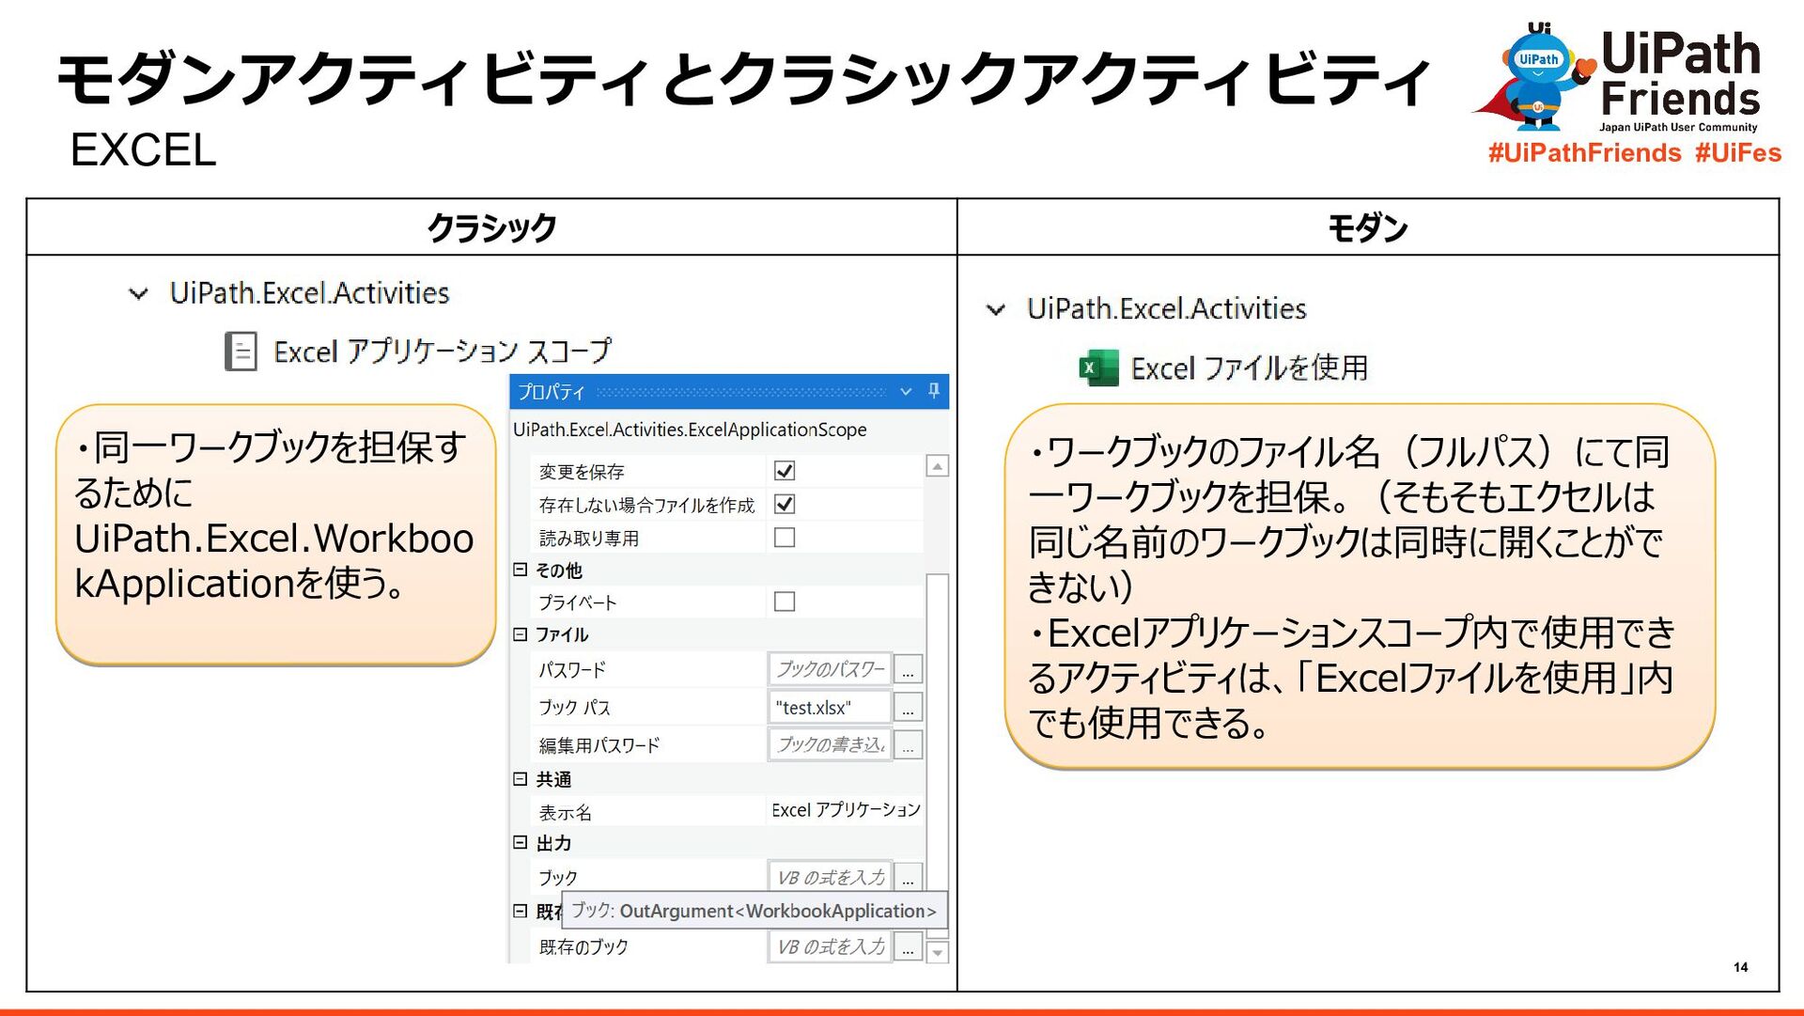This screenshot has width=1804, height=1016.
Task: Collapse the 既存 property section toggle
Action: 521,911
